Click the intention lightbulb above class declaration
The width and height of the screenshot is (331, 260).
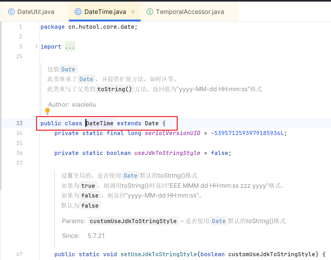pyautogui.click(x=47, y=111)
